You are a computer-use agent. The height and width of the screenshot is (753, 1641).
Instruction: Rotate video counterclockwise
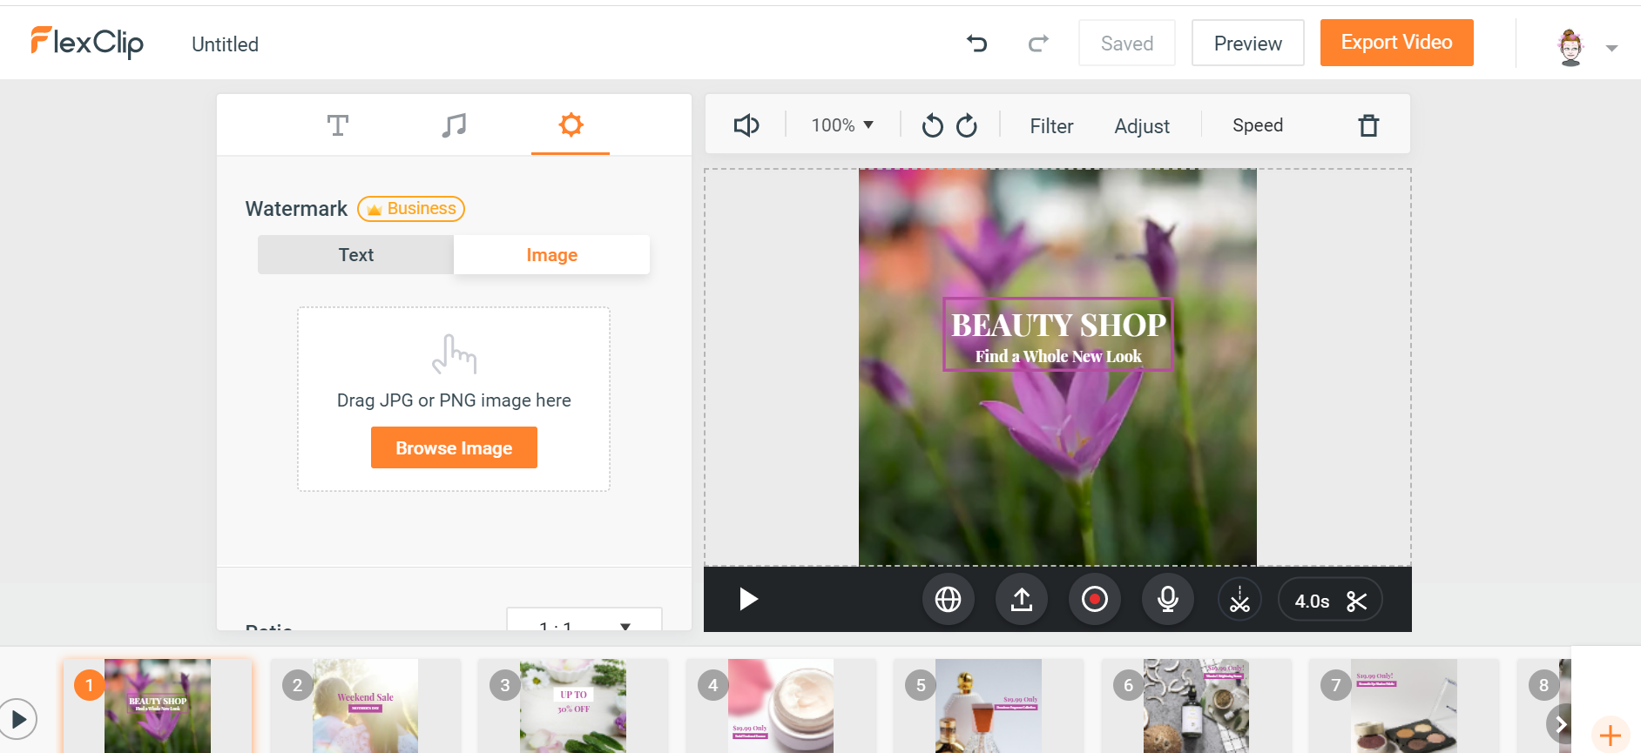[x=932, y=125]
